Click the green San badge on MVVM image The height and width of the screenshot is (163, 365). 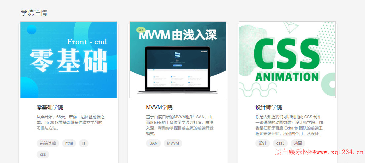(141, 30)
